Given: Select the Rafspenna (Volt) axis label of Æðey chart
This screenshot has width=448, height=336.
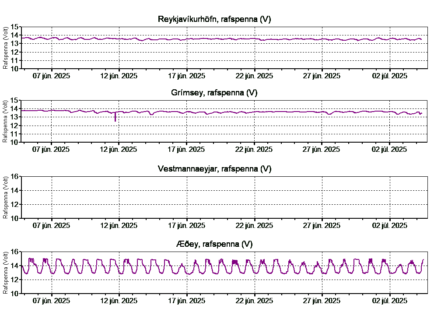Looking at the screenshot, I should pyautogui.click(x=5, y=273).
